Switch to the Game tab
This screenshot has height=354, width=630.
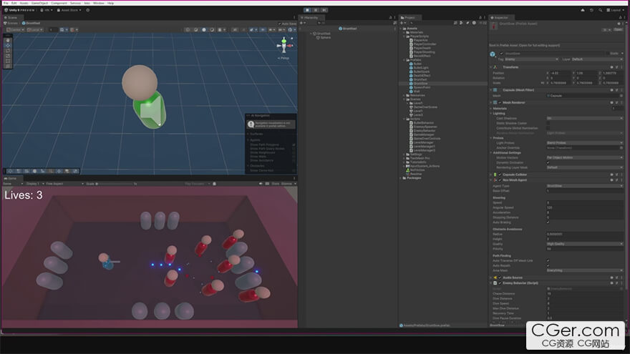click(11, 179)
